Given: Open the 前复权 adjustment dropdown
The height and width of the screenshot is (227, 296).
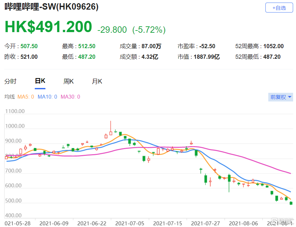Looking at the screenshot, I should pyautogui.click(x=281, y=97).
